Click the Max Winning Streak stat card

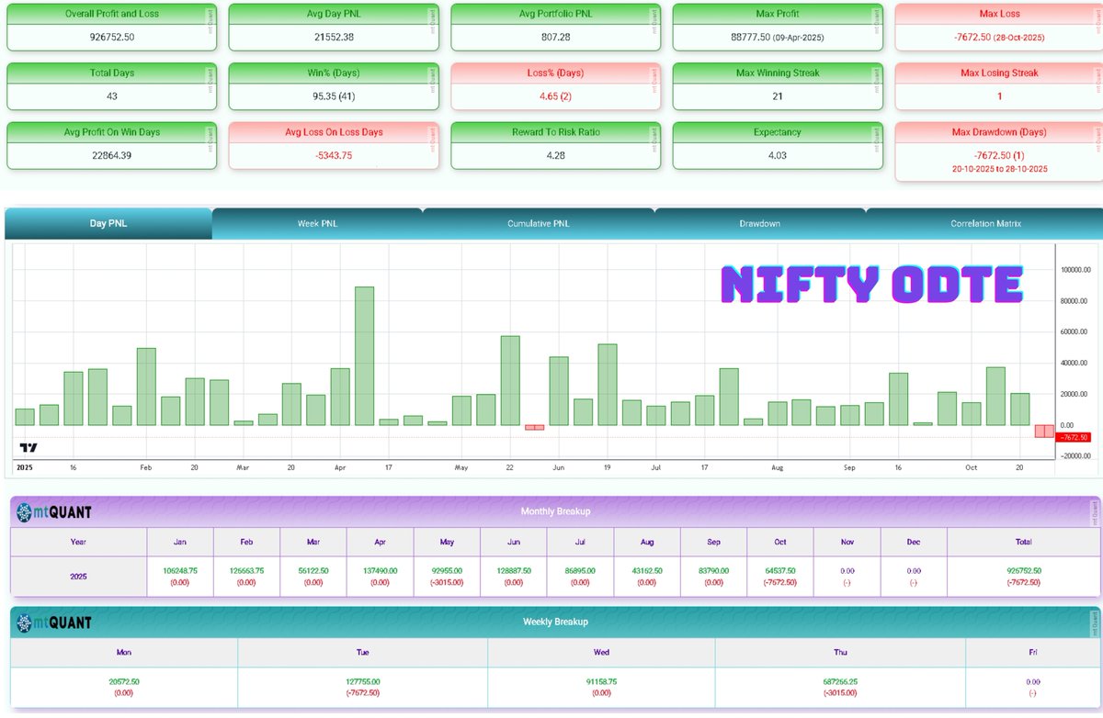(x=778, y=85)
